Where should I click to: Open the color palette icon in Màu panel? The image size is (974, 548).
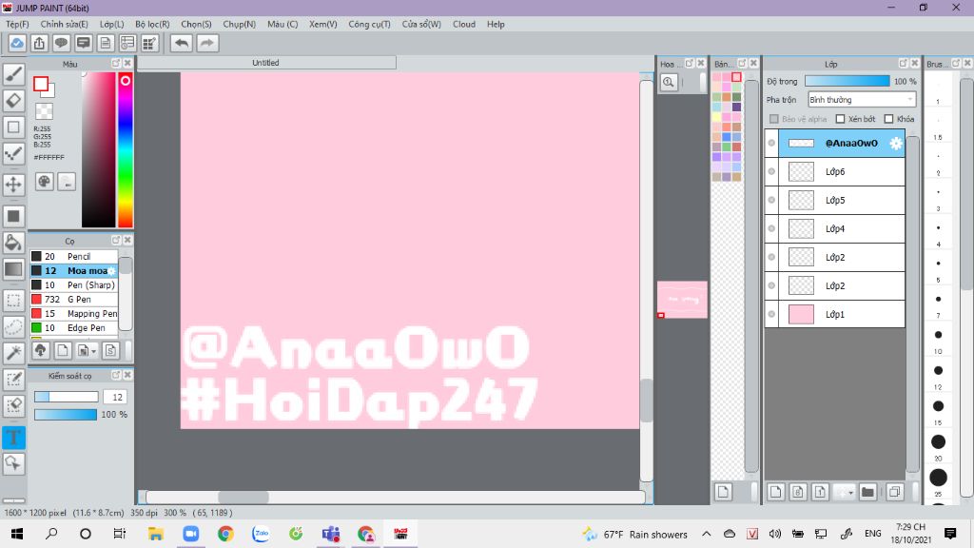(x=44, y=182)
